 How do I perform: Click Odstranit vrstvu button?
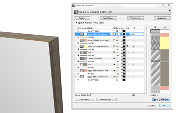(x=106, y=100)
